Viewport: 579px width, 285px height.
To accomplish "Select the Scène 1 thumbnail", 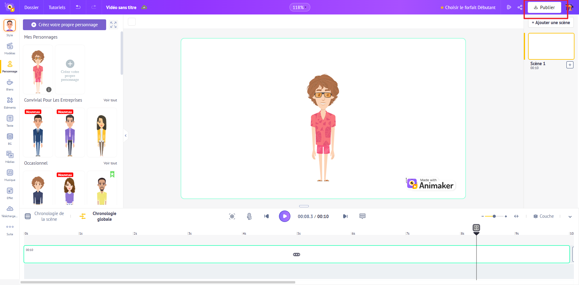I will (551, 46).
